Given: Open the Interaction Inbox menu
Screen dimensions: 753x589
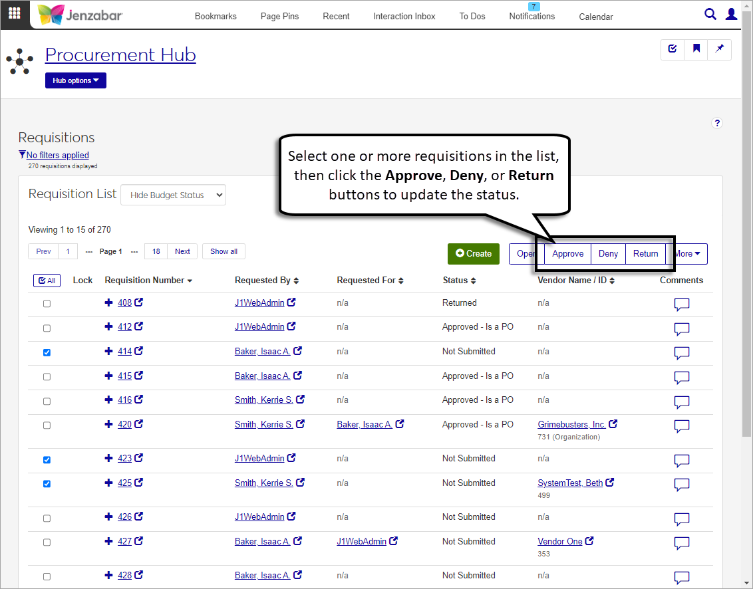Looking at the screenshot, I should point(404,16).
